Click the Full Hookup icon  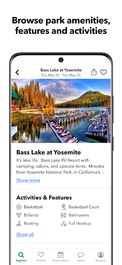tap(63, 223)
